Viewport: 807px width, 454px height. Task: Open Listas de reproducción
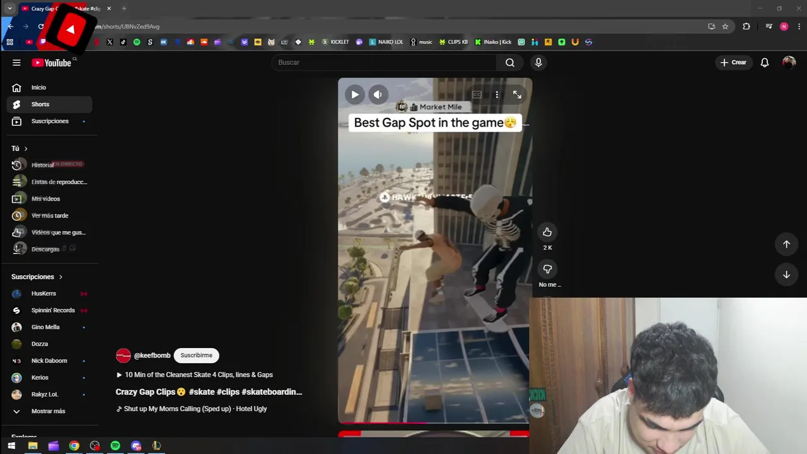pyautogui.click(x=49, y=182)
